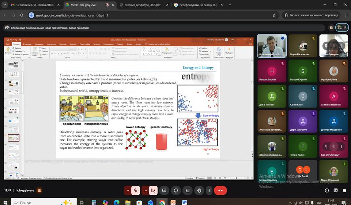Switch to the Google search перефразувати tab
This screenshot has width=351, height=205.
click(198, 5)
